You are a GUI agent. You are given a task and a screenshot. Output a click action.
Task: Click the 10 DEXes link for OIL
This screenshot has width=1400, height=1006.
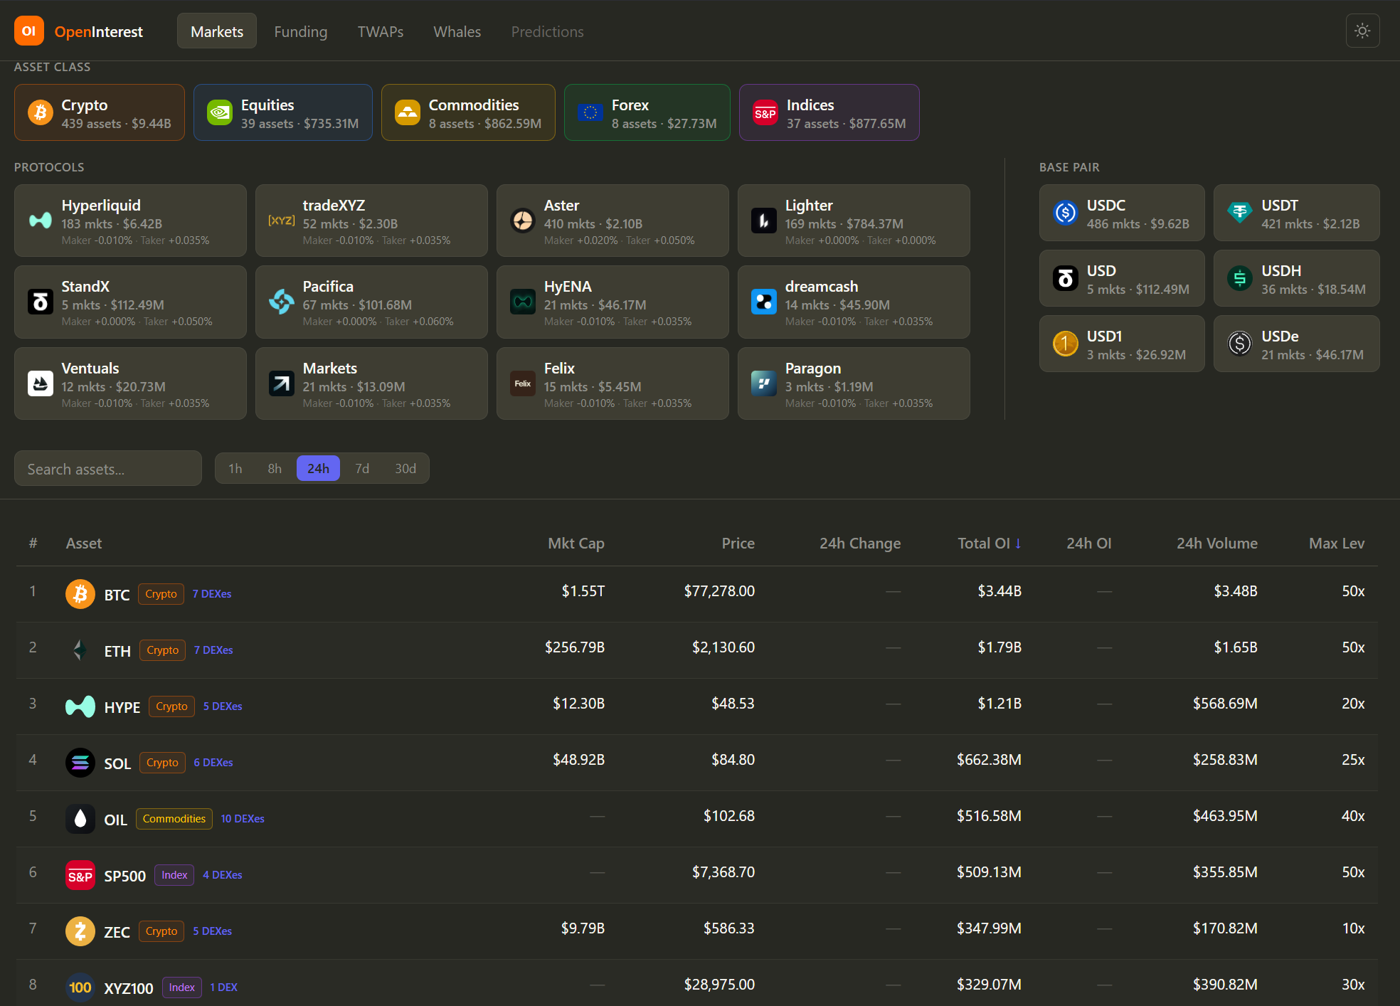243,818
